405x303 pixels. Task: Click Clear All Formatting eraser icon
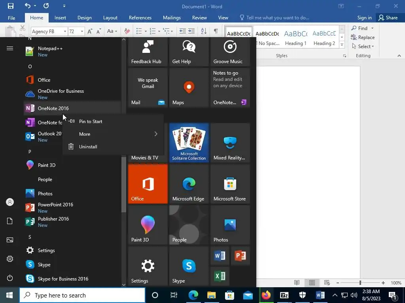click(x=127, y=31)
